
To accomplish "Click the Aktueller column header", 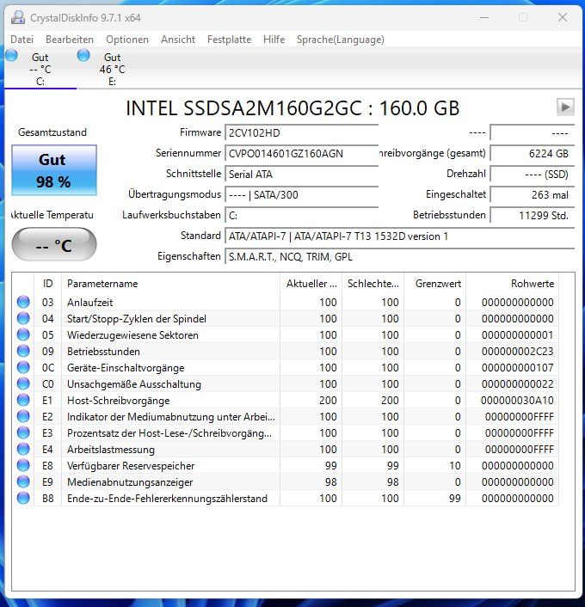I will [311, 284].
